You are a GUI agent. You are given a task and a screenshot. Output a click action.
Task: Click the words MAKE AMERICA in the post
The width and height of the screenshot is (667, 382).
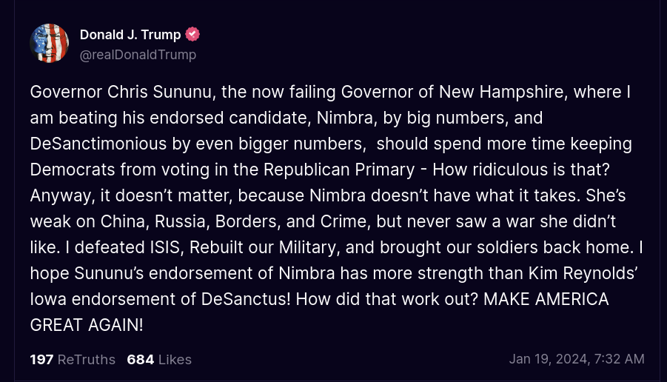click(x=546, y=300)
